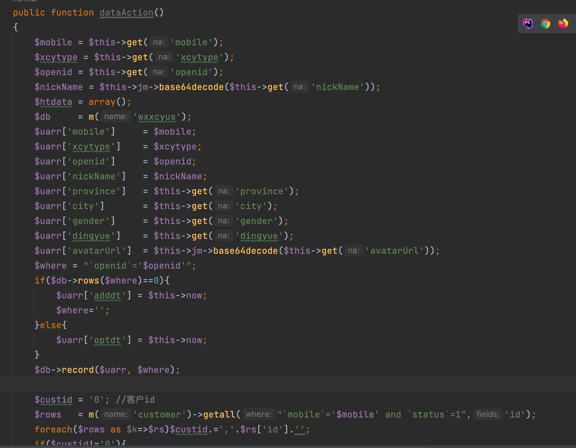576x448 pixels.
Task: Click the 'avatarUrl' get parameter string
Action: click(x=395, y=251)
